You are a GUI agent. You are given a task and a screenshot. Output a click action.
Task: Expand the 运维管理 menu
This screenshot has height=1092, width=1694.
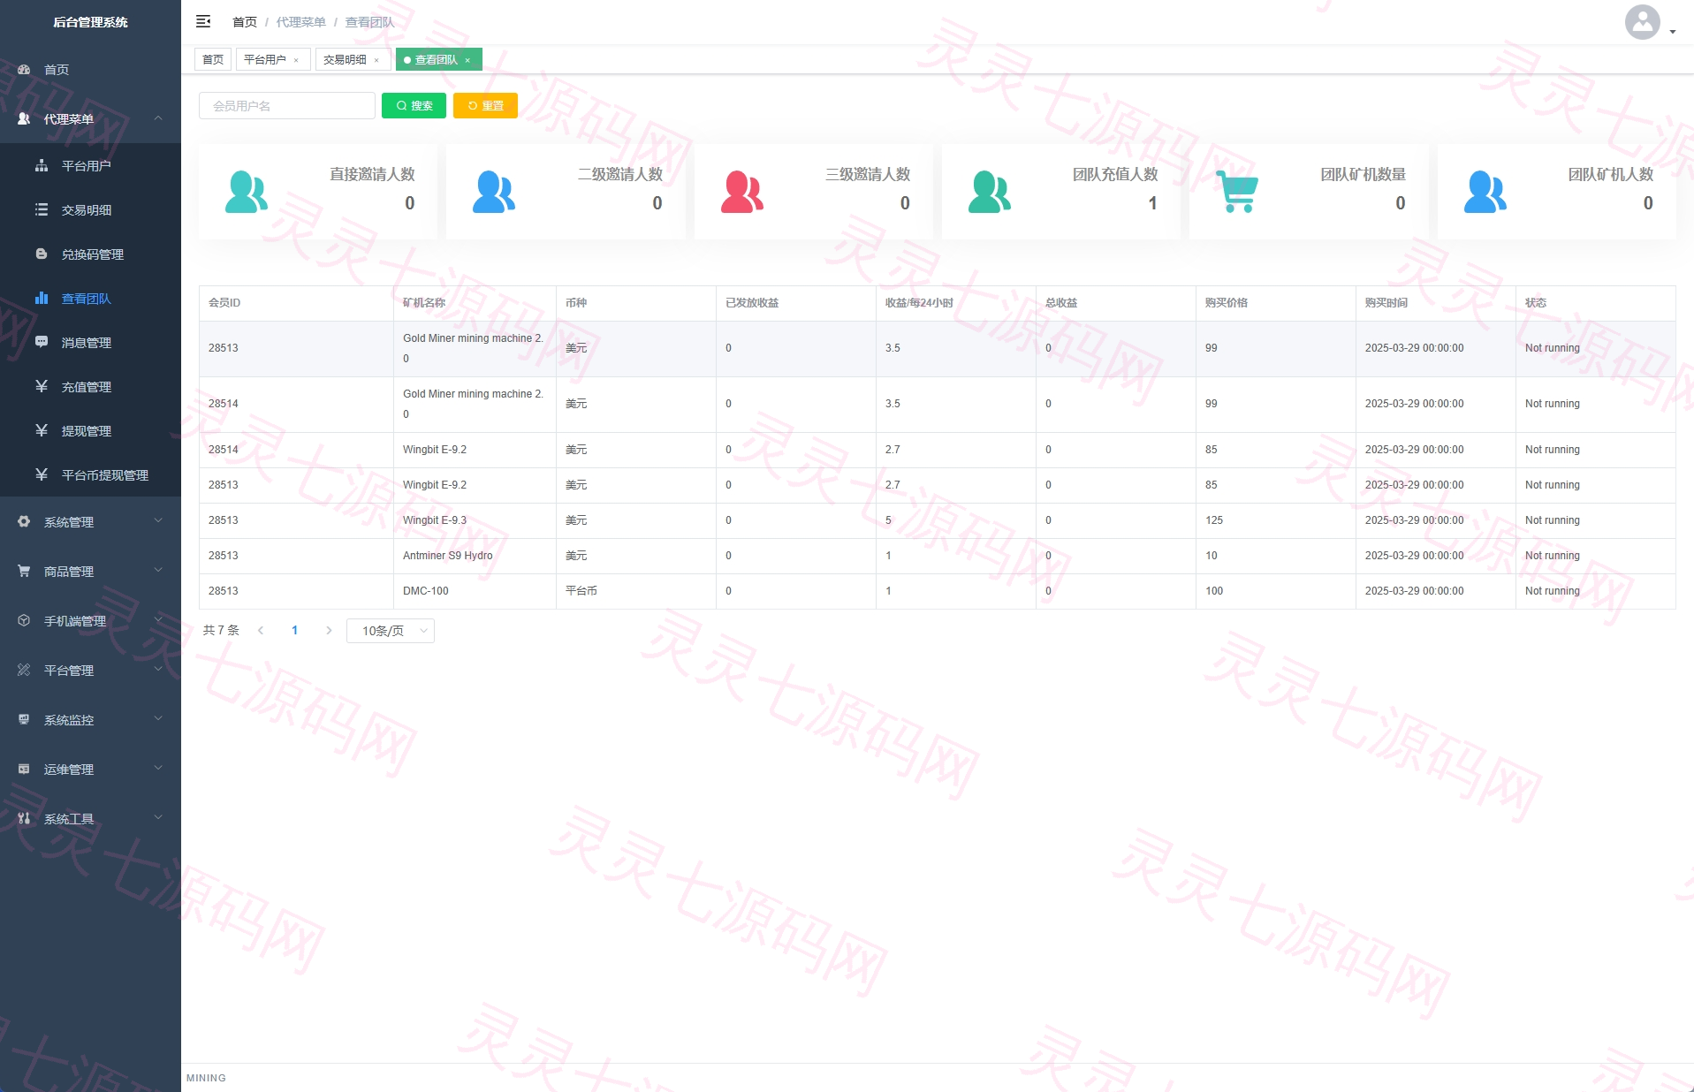[x=90, y=769]
